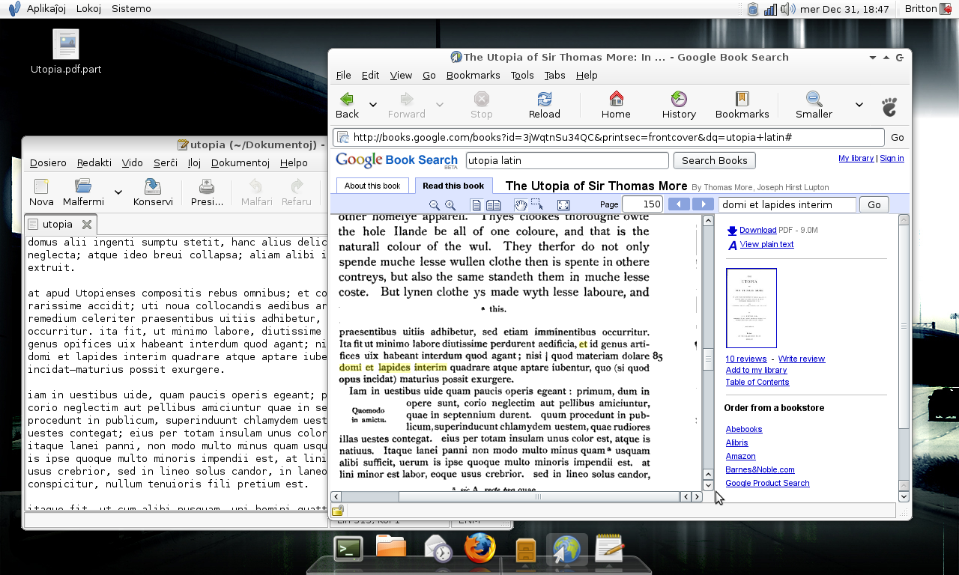Click the Sign in link
Screen dimensions: 959x575
pyautogui.click(x=892, y=158)
